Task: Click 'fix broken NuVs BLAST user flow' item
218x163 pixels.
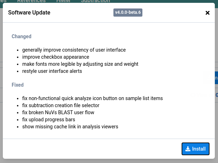Action: pos(58,112)
